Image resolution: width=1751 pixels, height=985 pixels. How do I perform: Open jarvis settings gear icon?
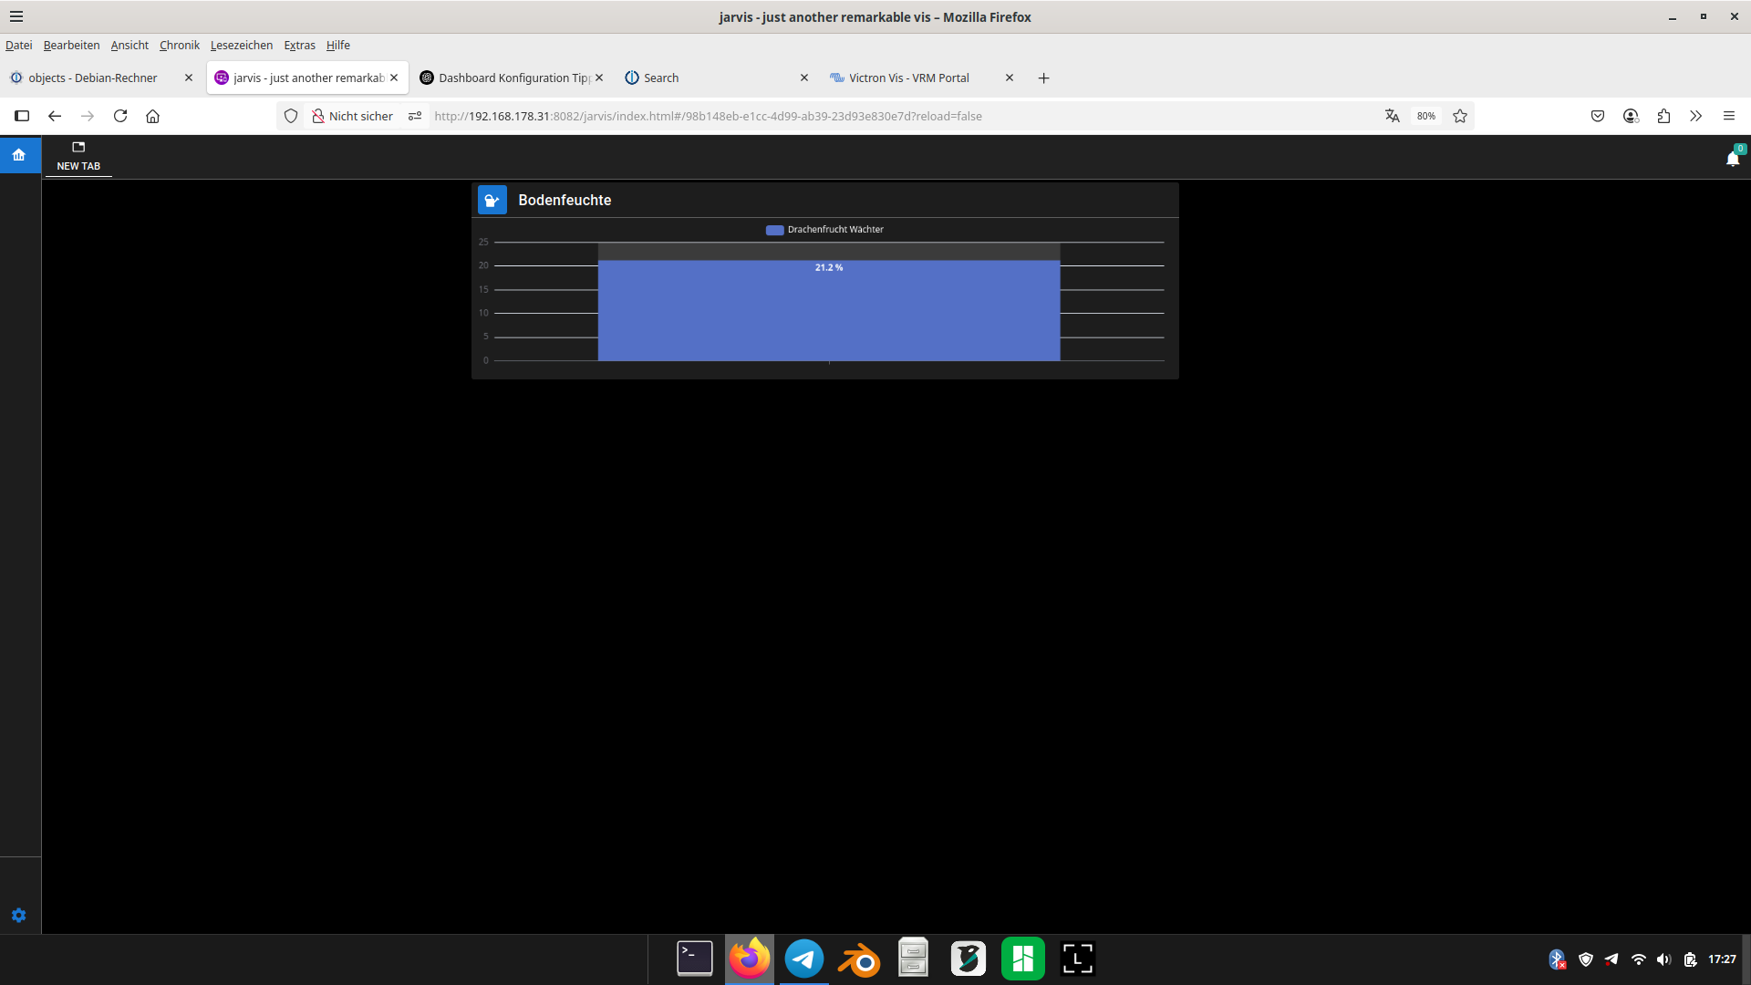pyautogui.click(x=19, y=916)
